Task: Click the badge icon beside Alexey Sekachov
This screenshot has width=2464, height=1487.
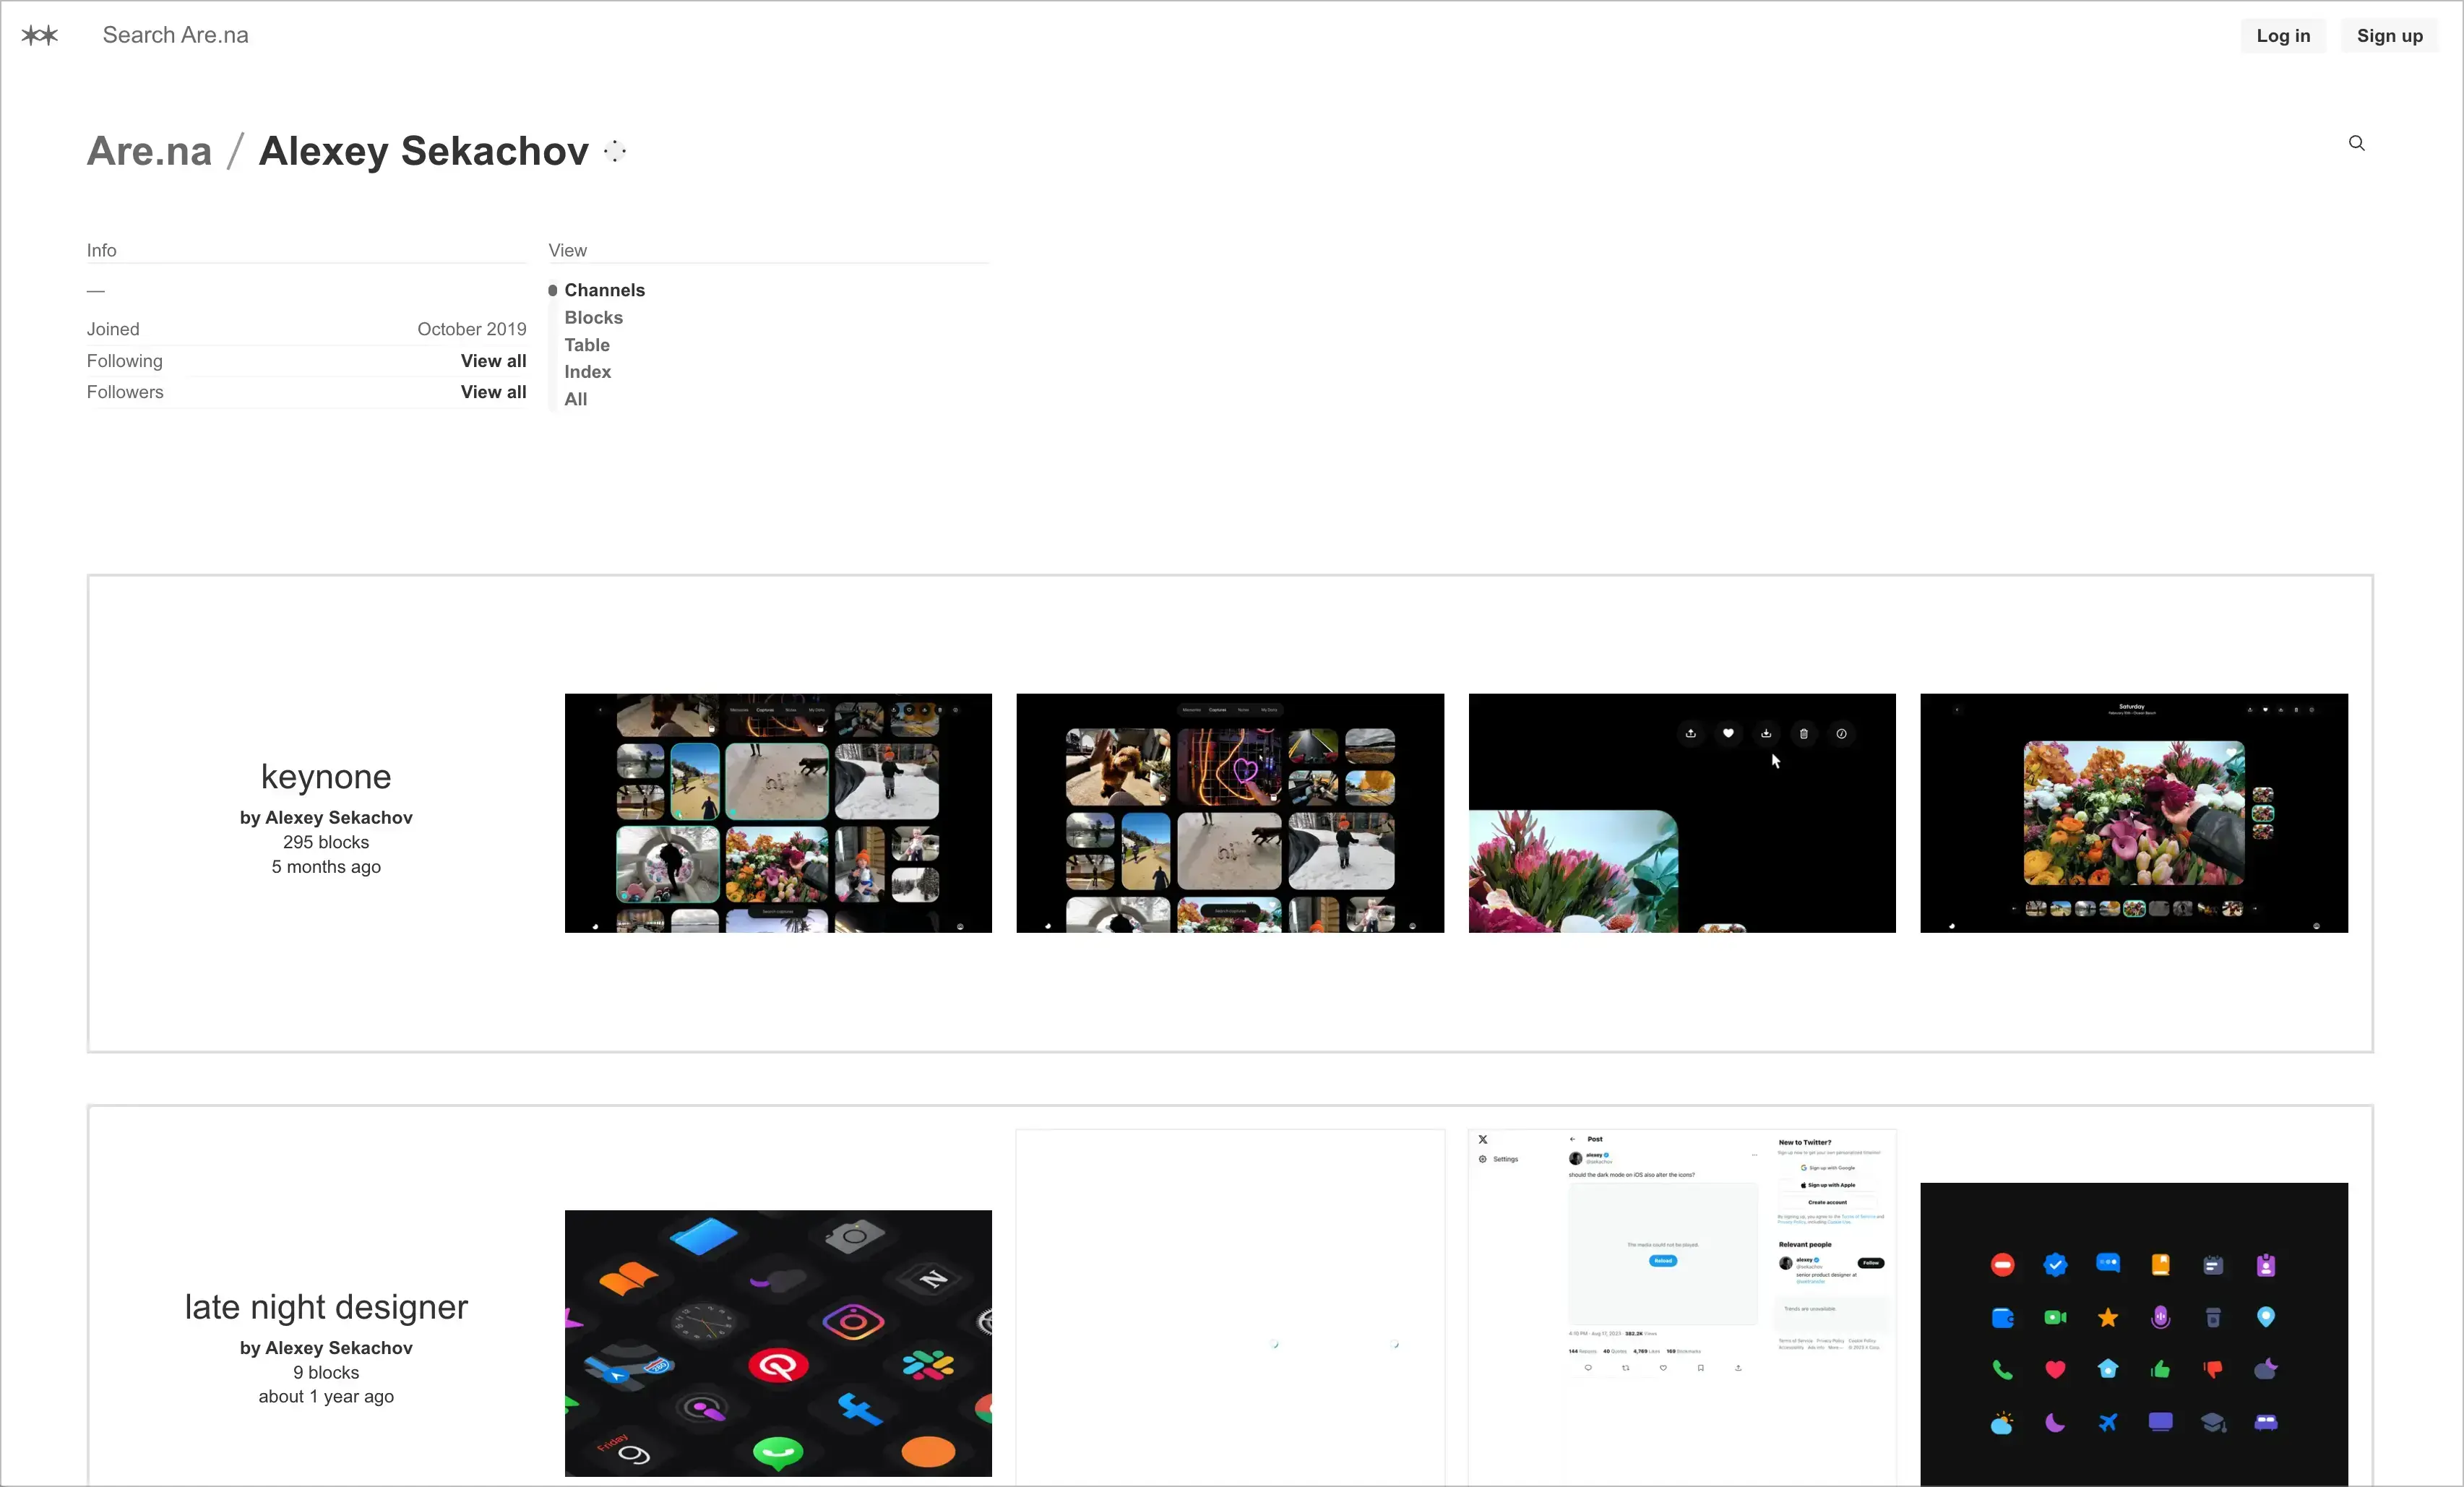Action: point(615,151)
